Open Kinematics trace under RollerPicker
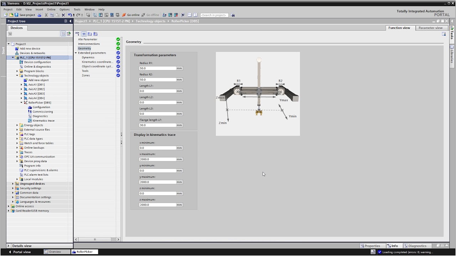The height and width of the screenshot is (256, 456). click(x=43, y=121)
